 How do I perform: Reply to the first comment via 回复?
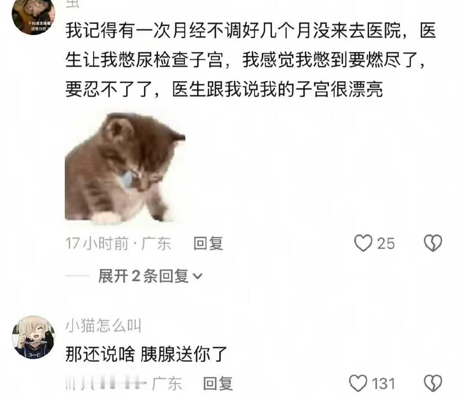[x=208, y=244]
